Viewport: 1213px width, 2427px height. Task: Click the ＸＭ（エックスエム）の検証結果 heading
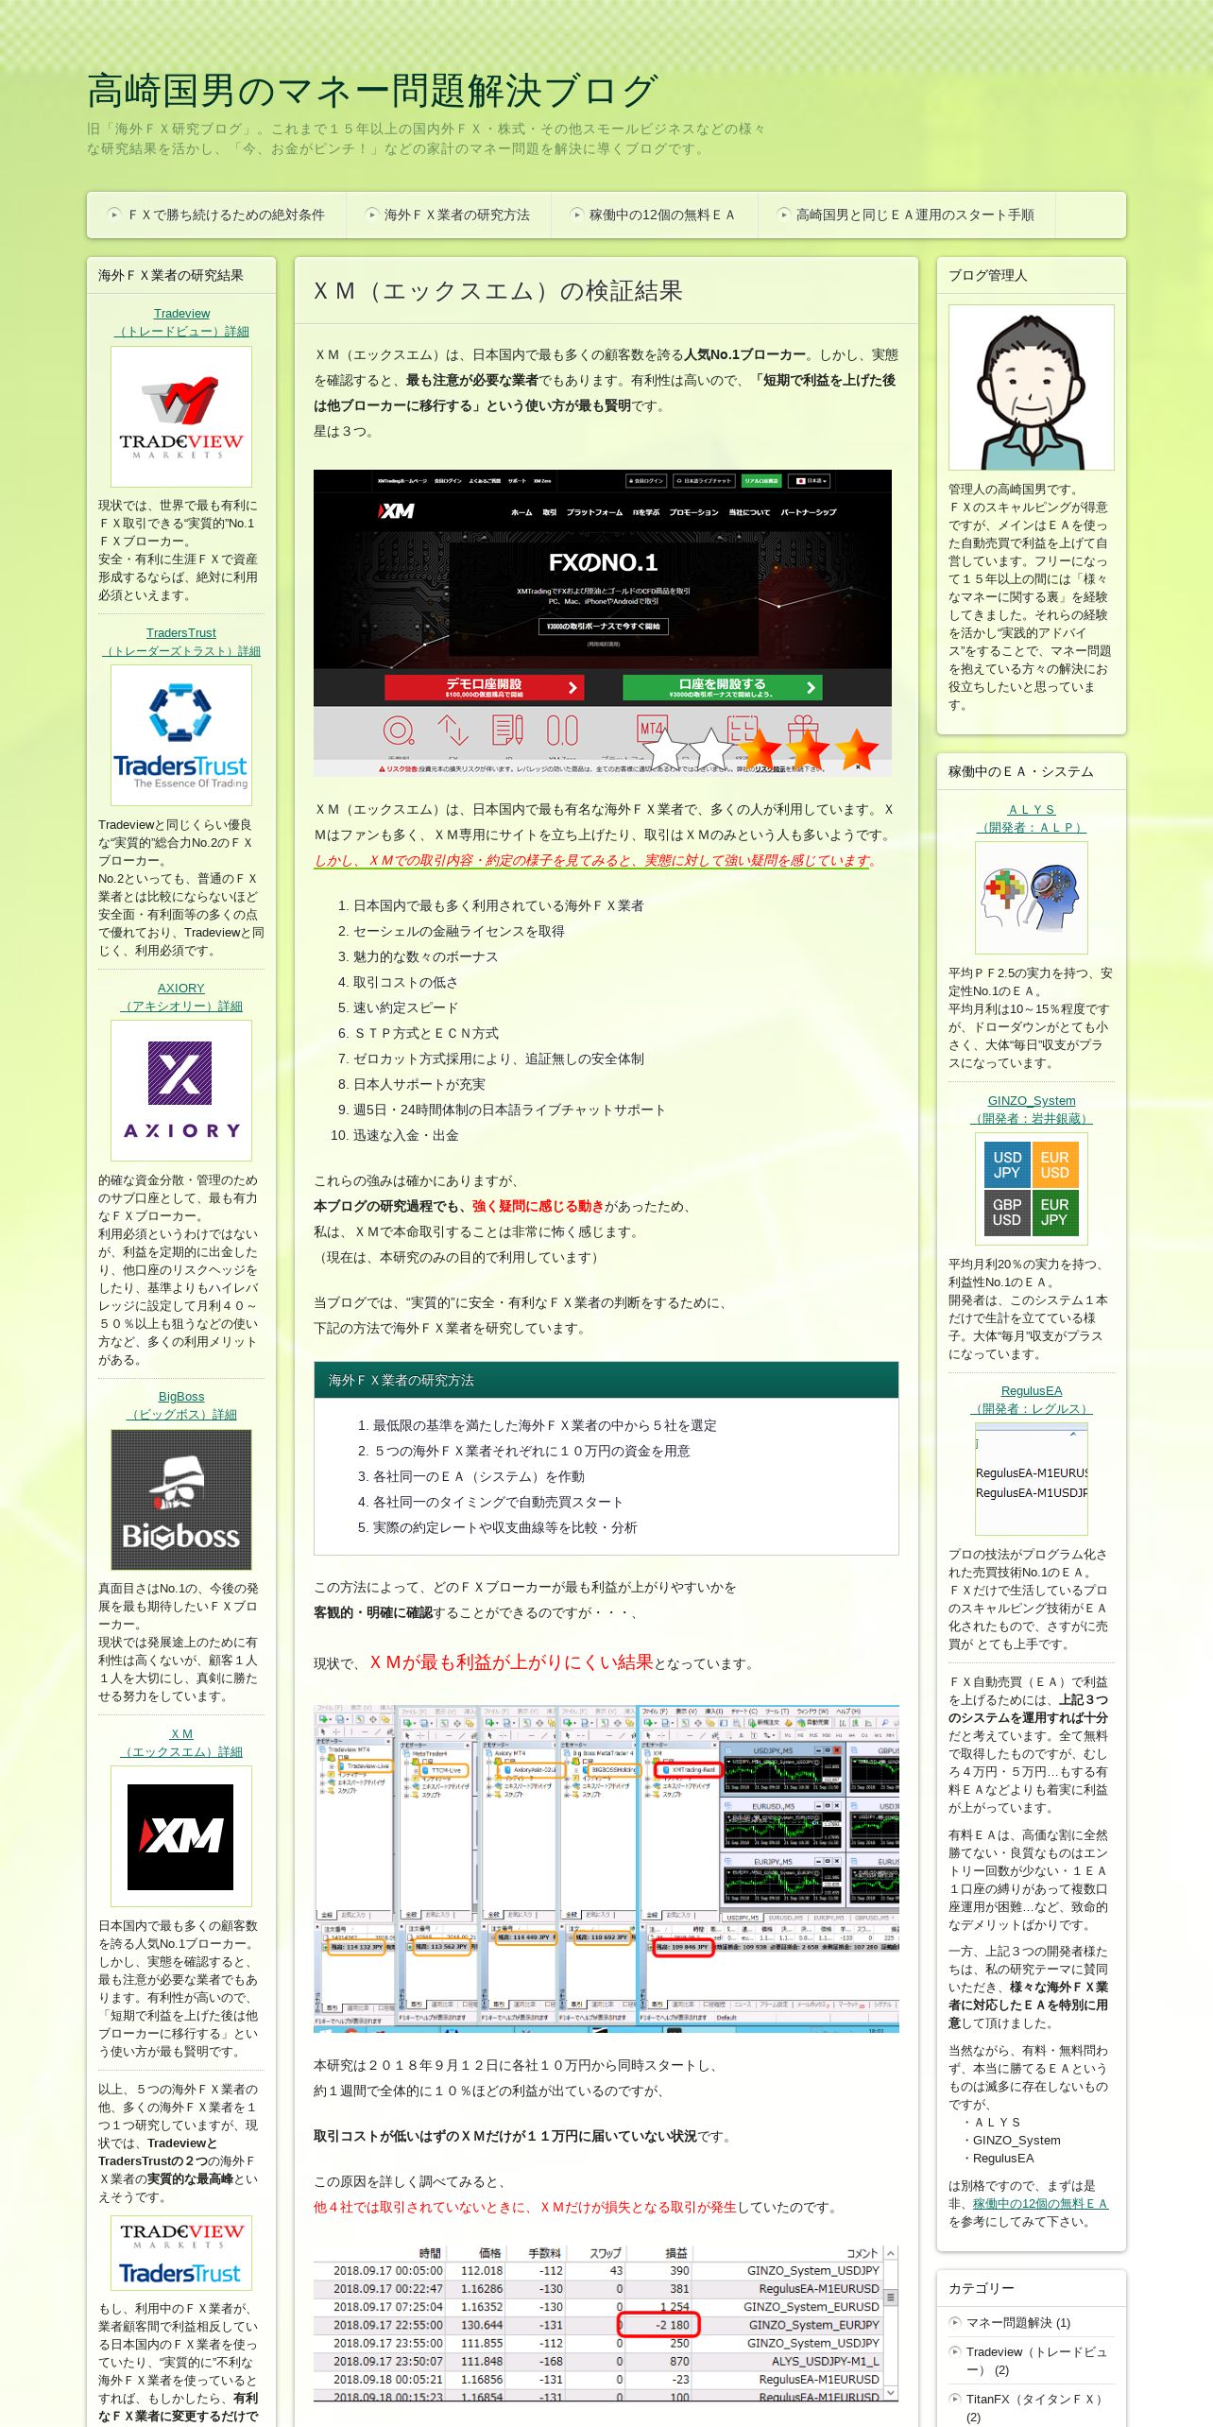pyautogui.click(x=498, y=291)
